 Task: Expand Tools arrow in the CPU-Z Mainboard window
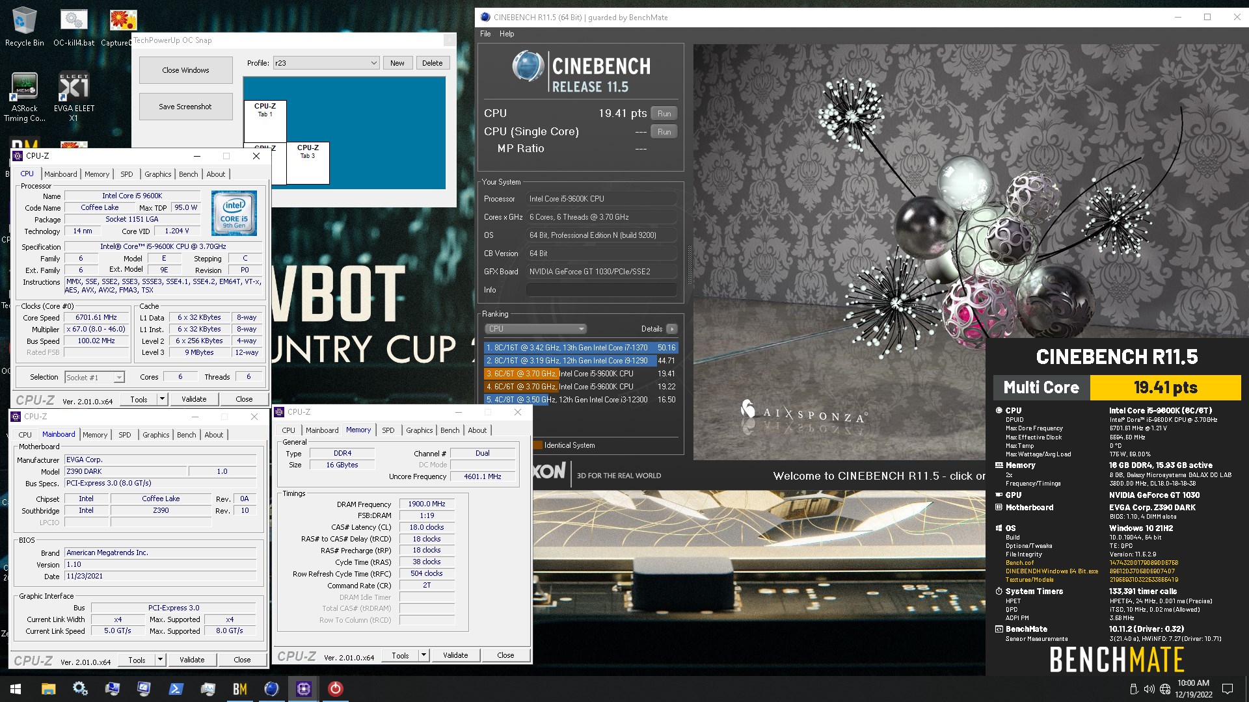coord(161,660)
